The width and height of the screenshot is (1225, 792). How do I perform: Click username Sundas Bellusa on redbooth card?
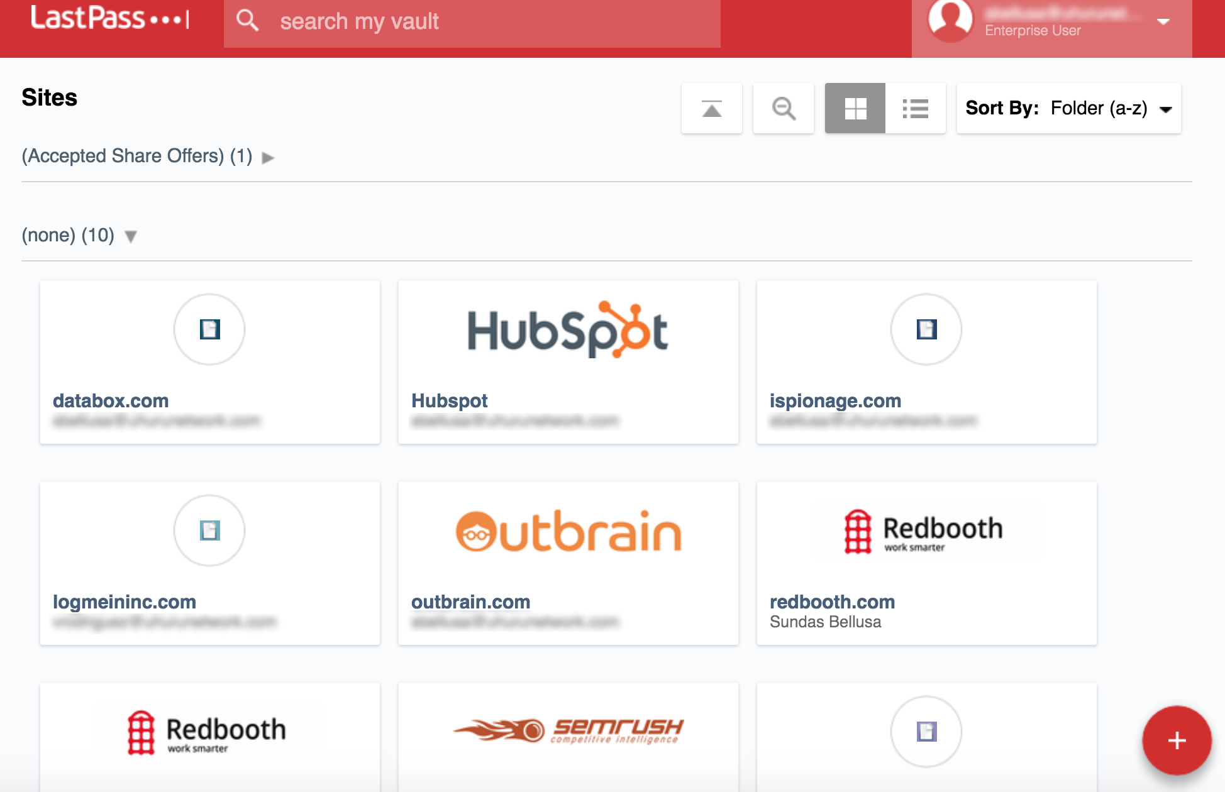[x=825, y=622]
